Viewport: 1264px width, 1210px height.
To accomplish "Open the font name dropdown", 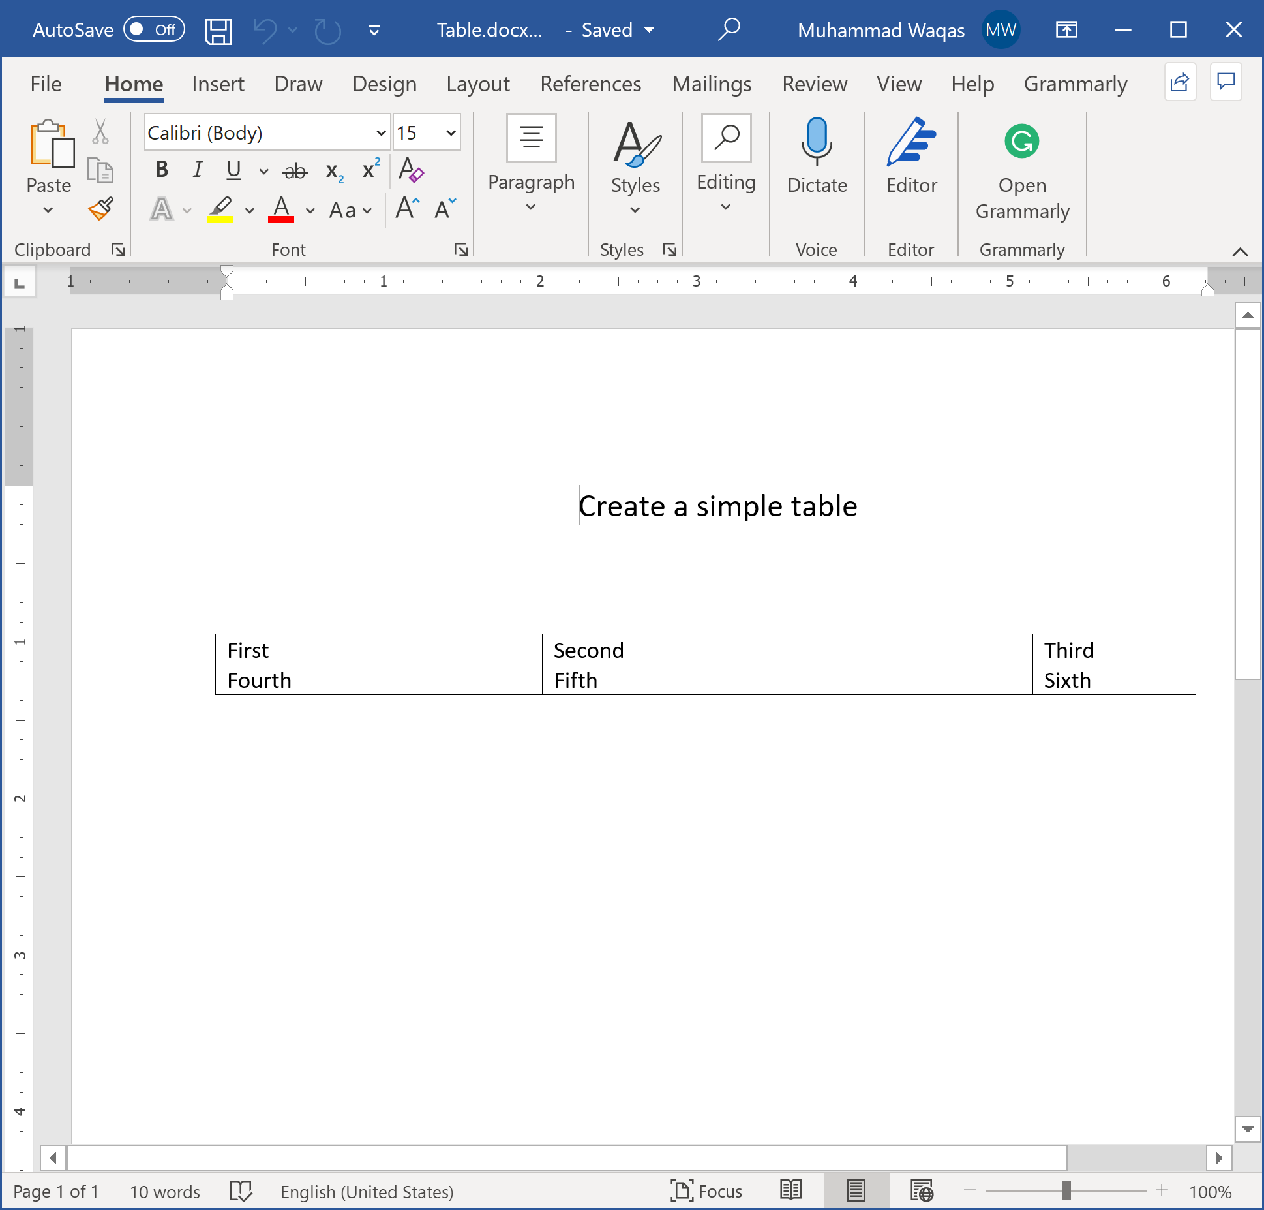I will (381, 133).
